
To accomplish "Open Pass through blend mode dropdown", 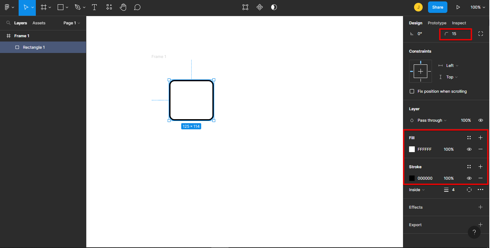I will pyautogui.click(x=432, y=120).
